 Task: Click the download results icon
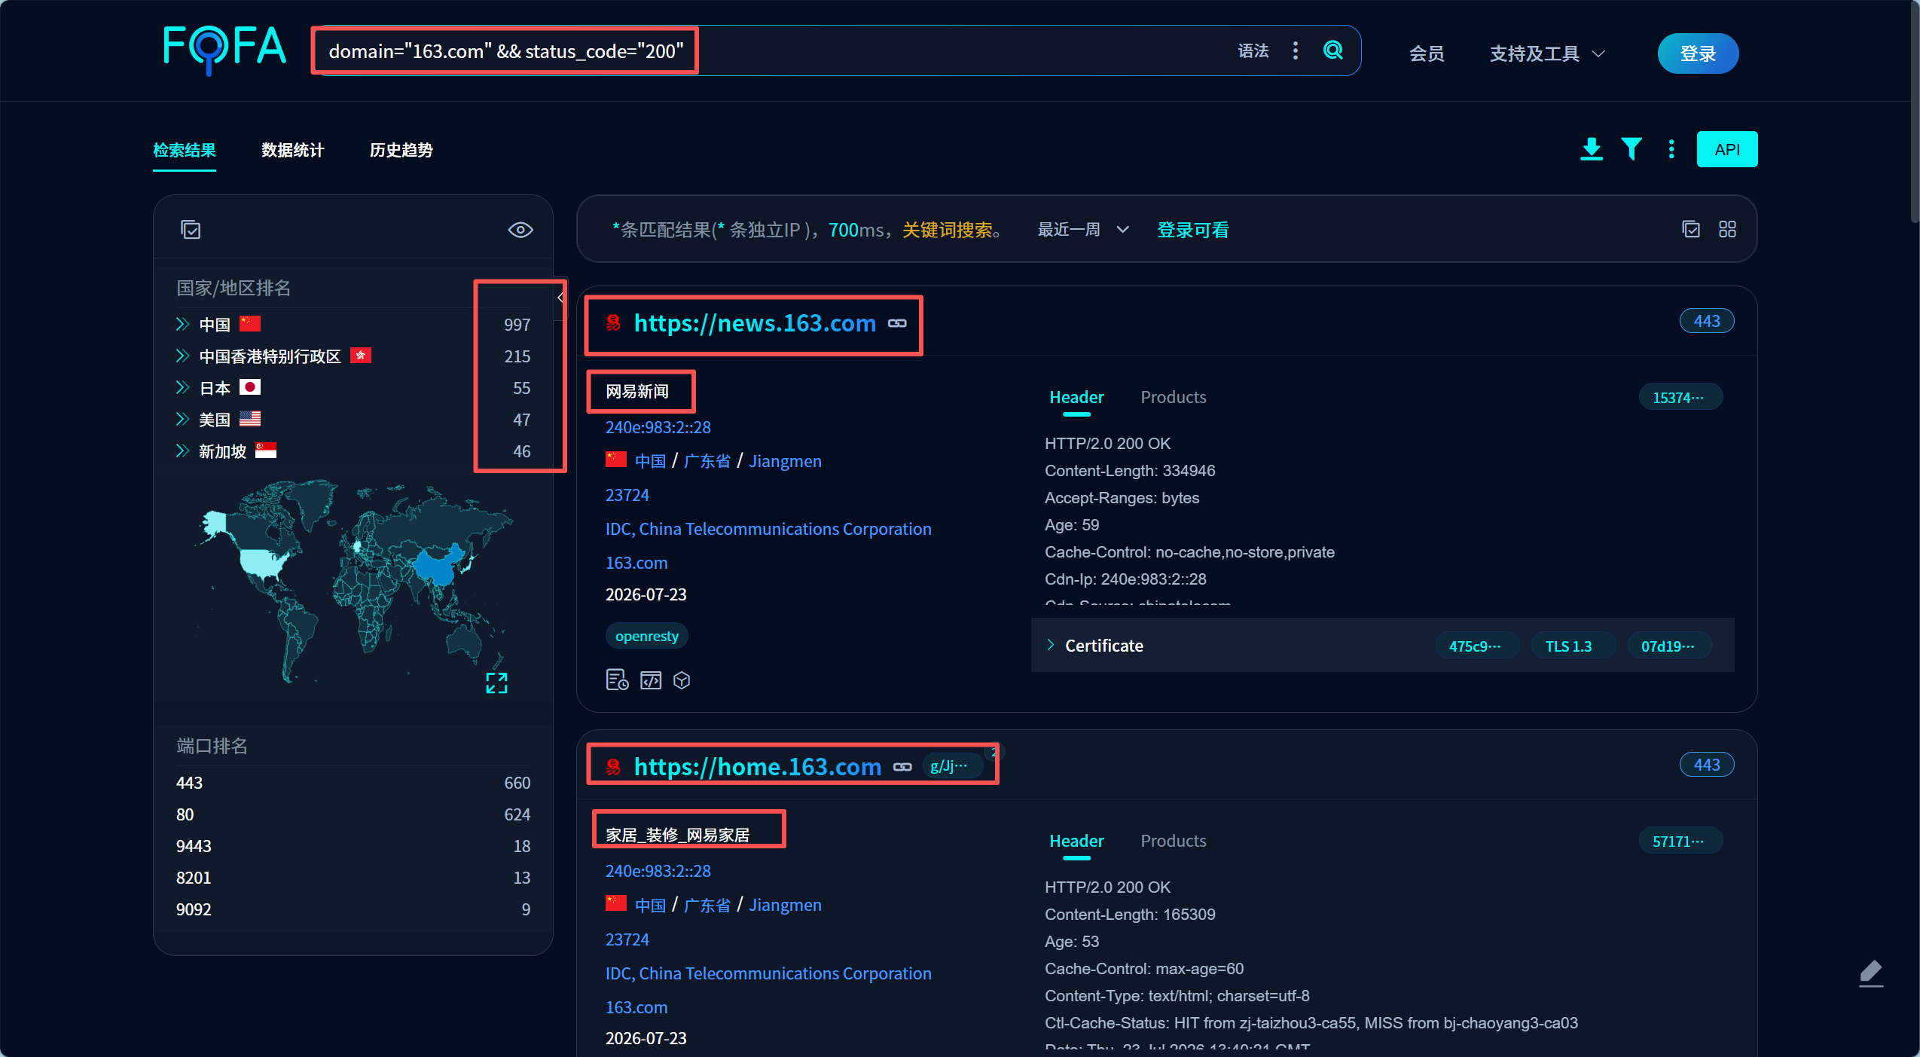pyautogui.click(x=1591, y=149)
